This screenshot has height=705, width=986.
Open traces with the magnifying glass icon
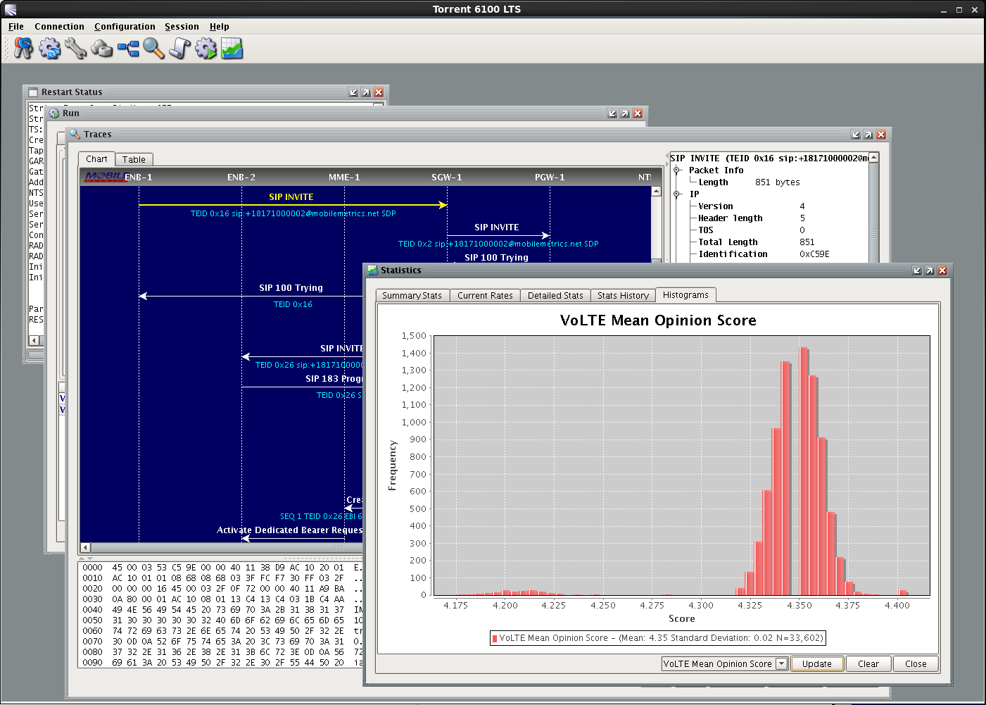point(153,49)
